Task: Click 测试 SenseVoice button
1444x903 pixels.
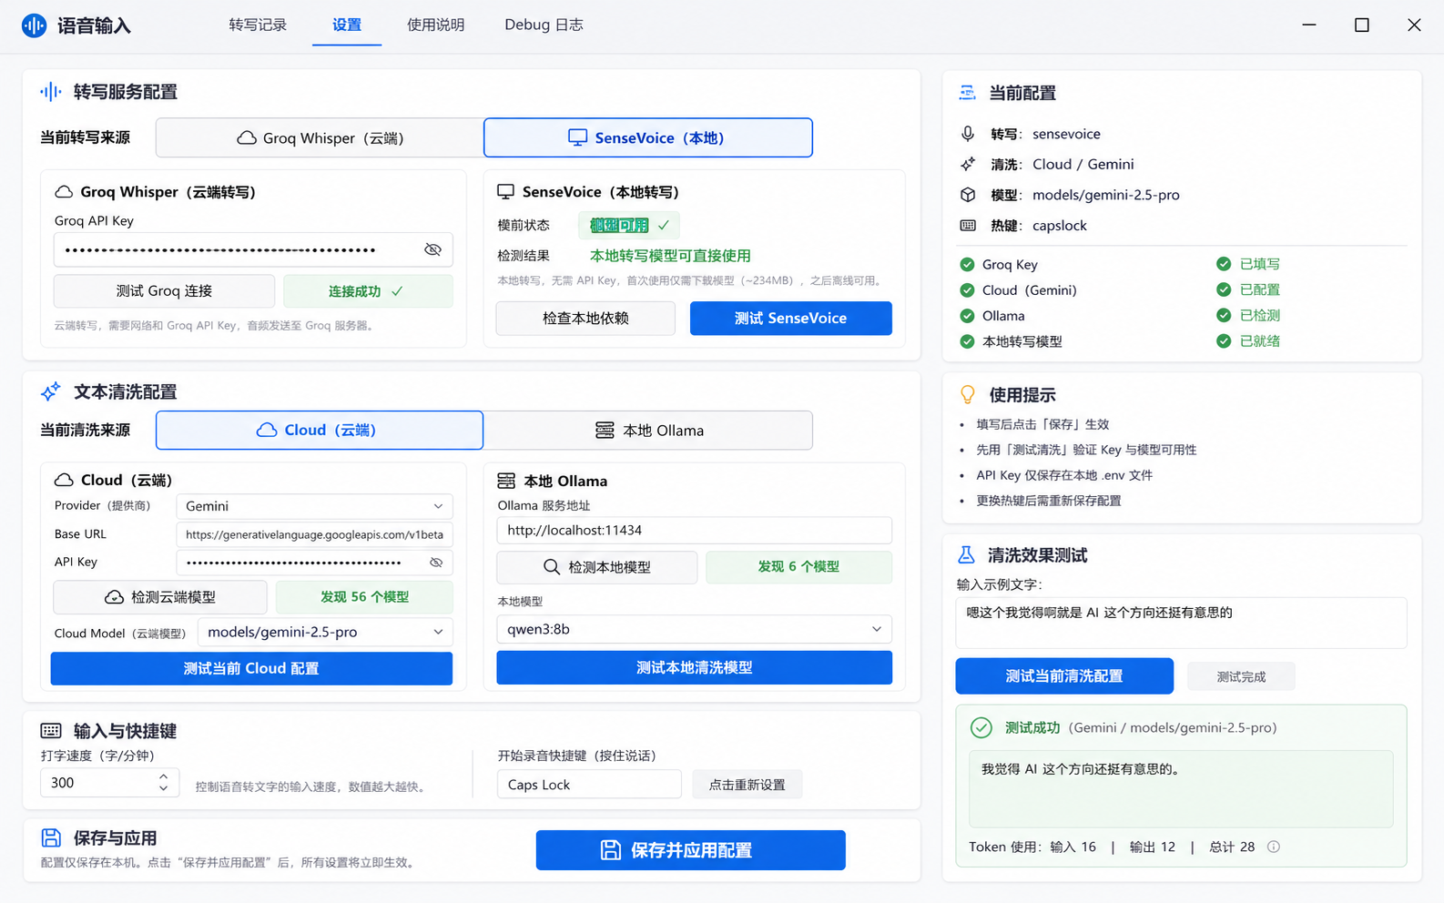Action: click(x=790, y=318)
